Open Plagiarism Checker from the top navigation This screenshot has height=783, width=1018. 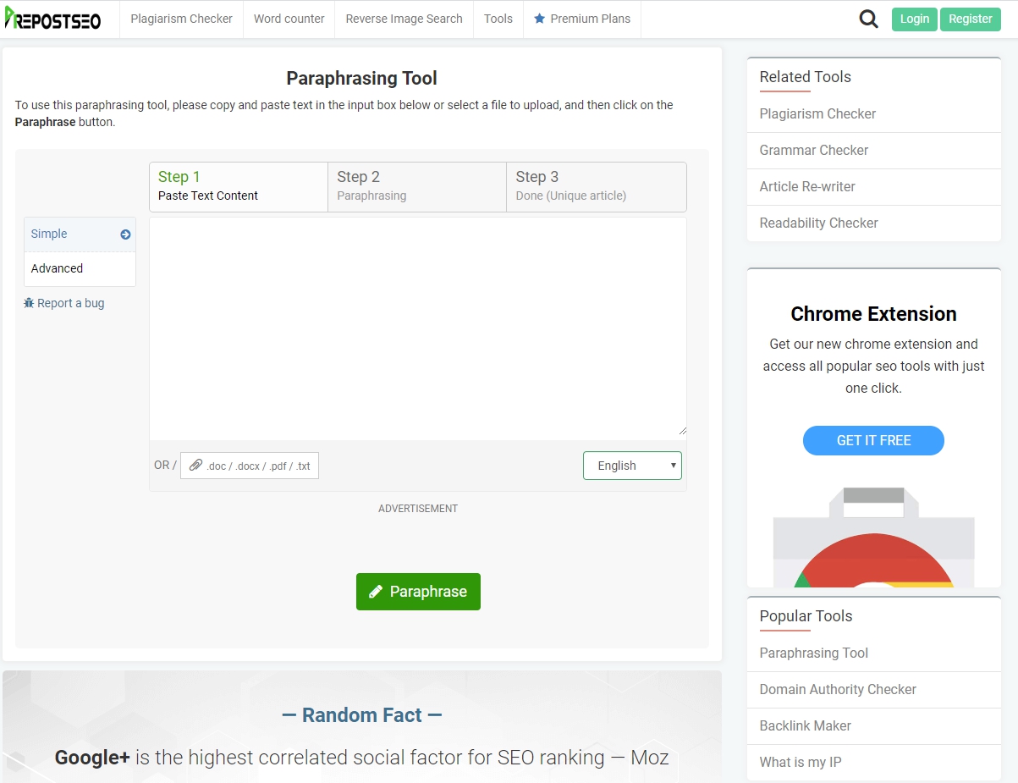pos(181,19)
